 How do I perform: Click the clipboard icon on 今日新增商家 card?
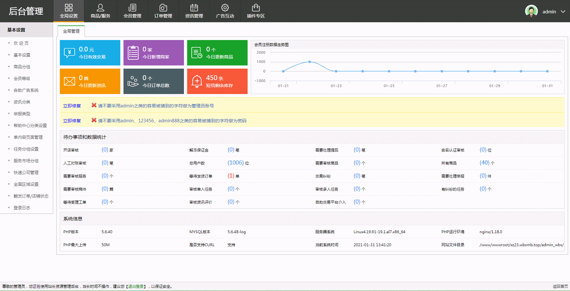(133, 53)
